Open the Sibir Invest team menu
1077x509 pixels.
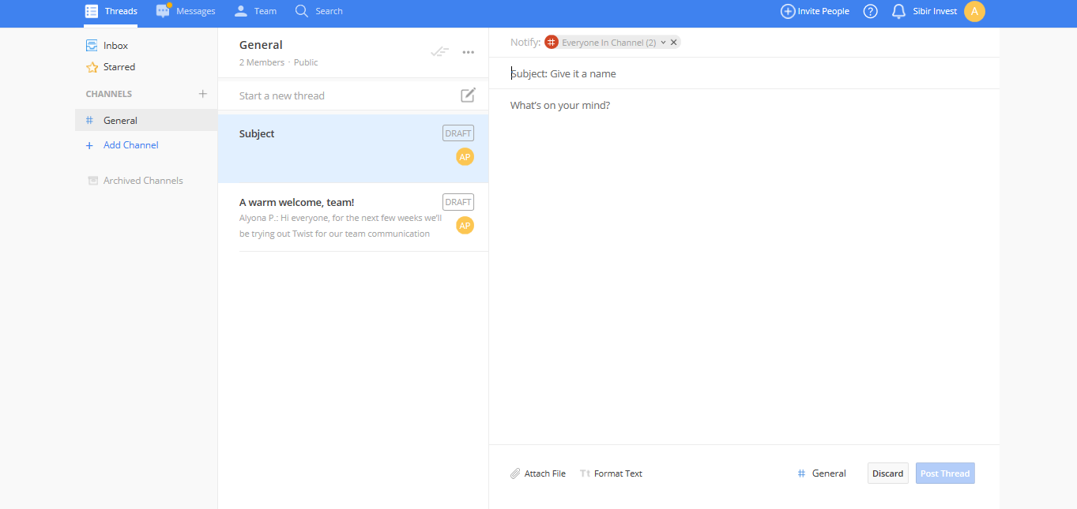click(935, 11)
